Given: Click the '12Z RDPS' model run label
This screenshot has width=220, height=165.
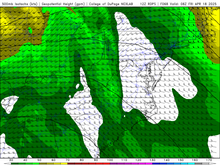Looking at the screenshot, I should tap(148, 4).
